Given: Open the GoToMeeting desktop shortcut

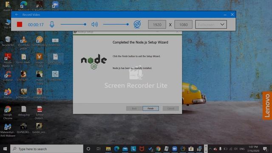Looking at the screenshot, I should coord(40,42).
